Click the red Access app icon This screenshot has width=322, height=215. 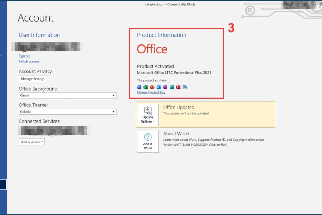tap(178, 87)
